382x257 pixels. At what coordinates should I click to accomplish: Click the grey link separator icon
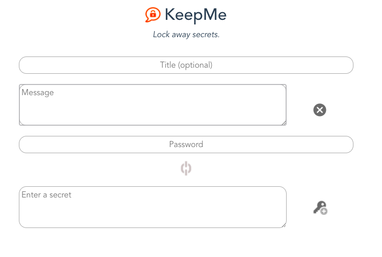click(x=186, y=168)
